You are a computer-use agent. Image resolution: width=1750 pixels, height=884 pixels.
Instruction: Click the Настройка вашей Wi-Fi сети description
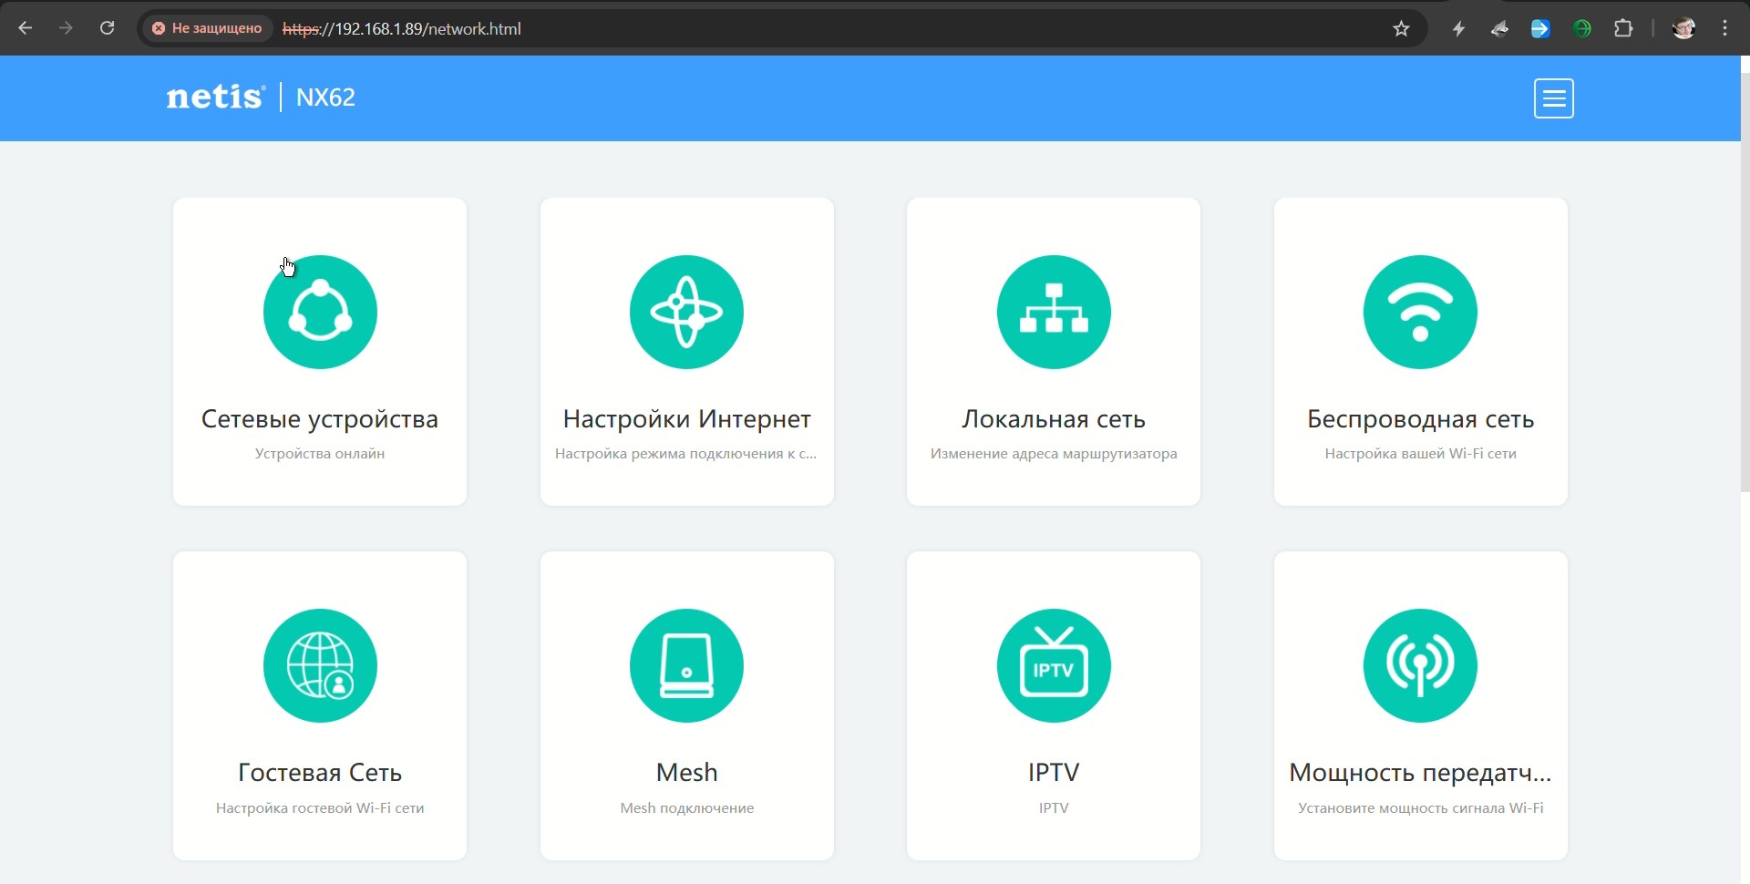pyautogui.click(x=1420, y=454)
